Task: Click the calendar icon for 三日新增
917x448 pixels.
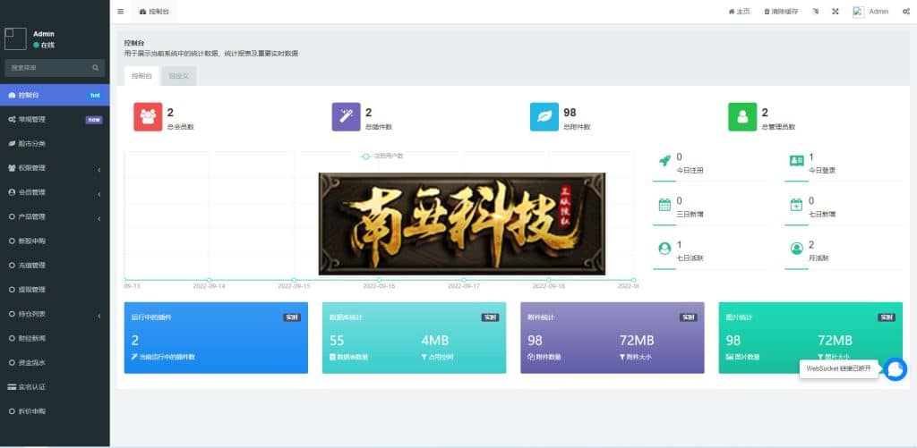Action: 665,205
